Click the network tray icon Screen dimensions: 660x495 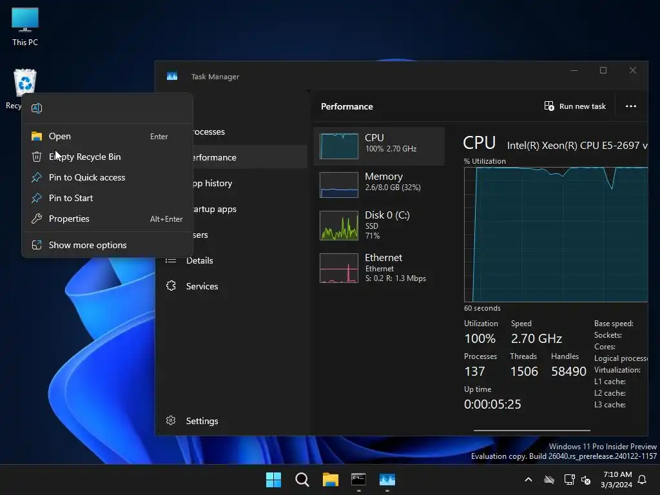point(569,480)
